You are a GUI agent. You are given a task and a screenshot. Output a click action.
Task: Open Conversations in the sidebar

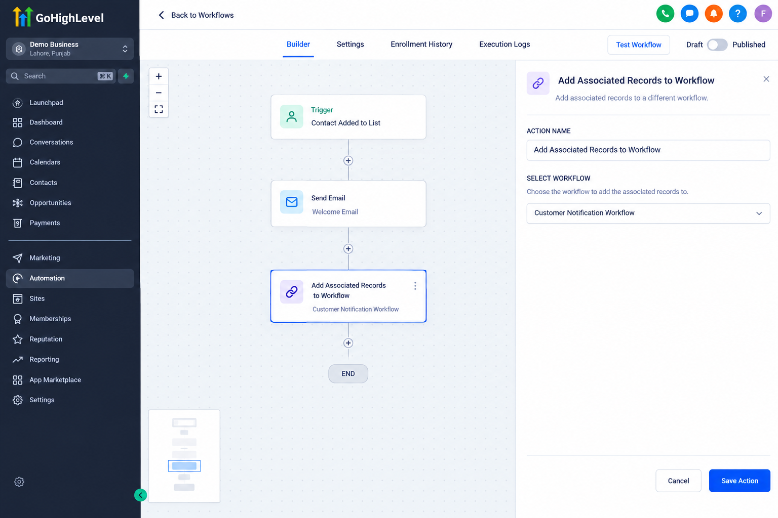[x=70, y=142]
